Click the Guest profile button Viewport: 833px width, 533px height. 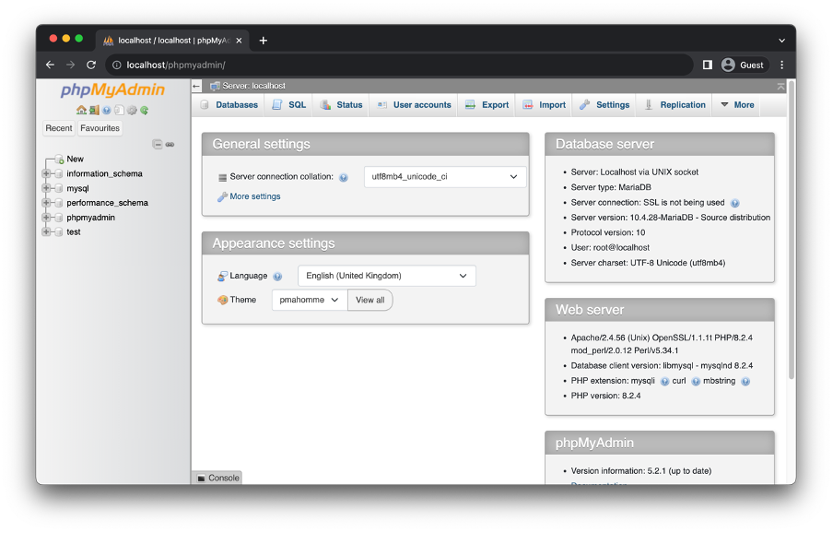(745, 65)
